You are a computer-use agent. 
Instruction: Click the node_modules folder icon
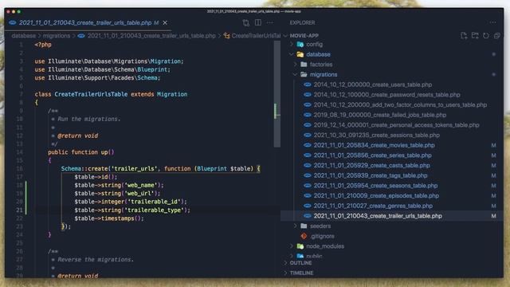click(300, 246)
